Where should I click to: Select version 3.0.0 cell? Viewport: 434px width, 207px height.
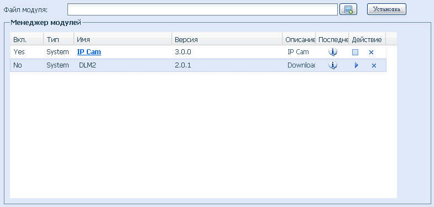click(x=227, y=52)
